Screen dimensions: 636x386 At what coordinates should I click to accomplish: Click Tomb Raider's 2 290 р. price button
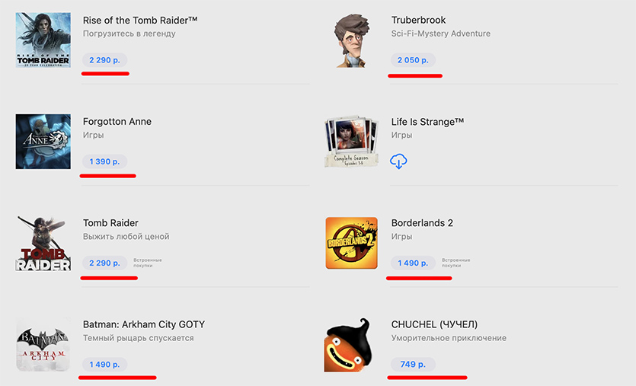pos(104,263)
